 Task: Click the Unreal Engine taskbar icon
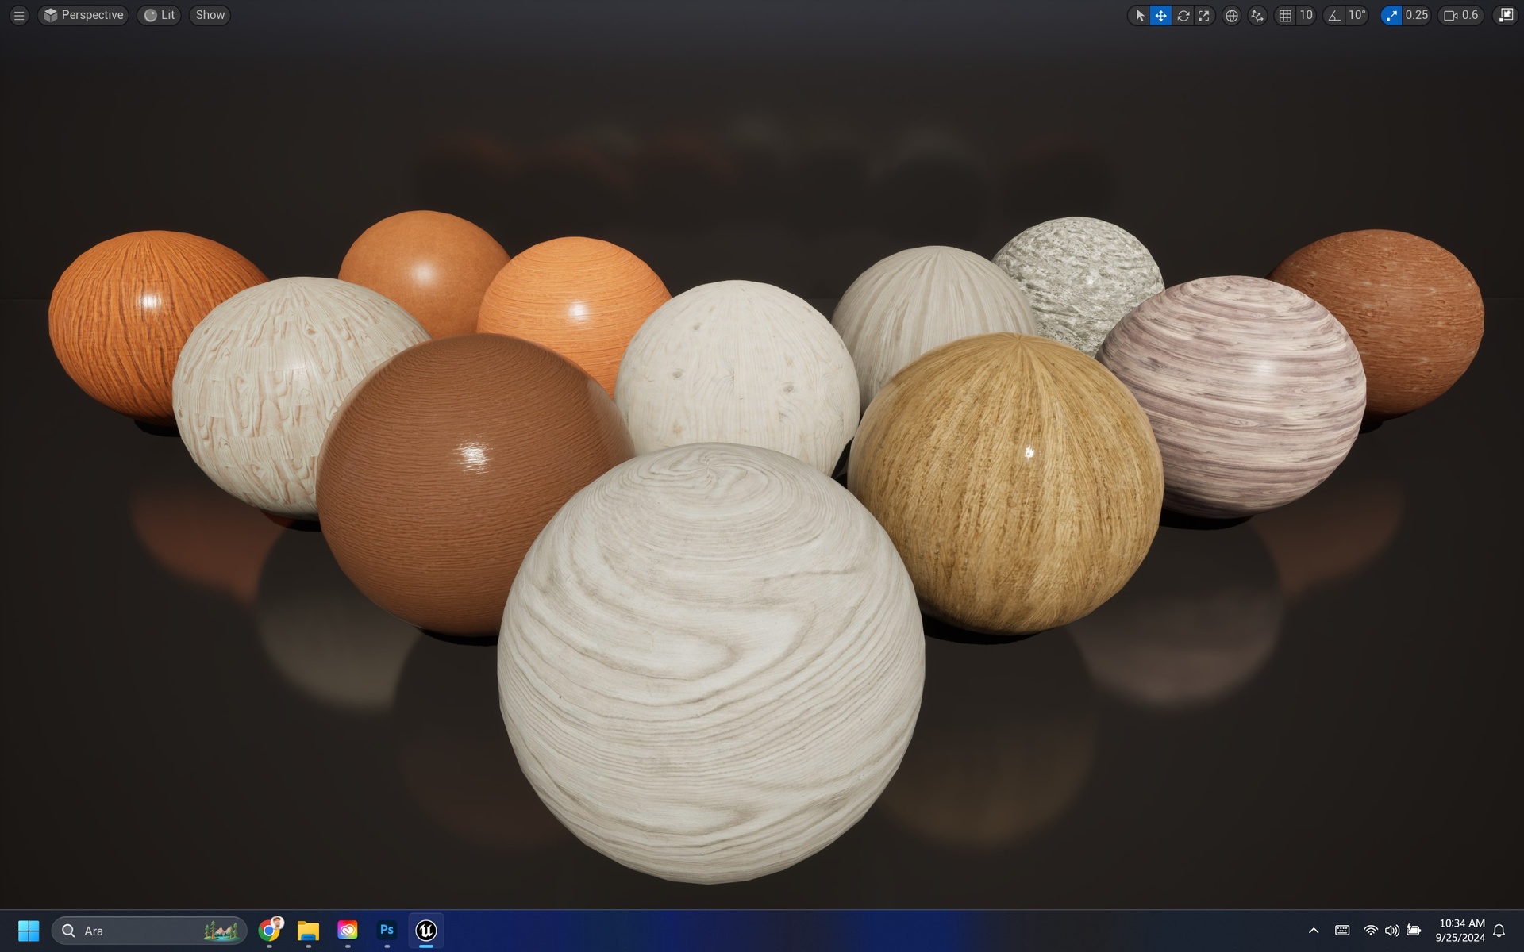pyautogui.click(x=426, y=931)
